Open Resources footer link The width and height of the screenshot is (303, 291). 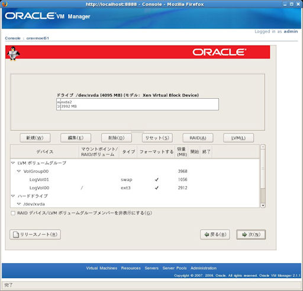pyautogui.click(x=131, y=268)
